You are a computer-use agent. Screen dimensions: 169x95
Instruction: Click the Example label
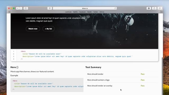click(x=14, y=75)
